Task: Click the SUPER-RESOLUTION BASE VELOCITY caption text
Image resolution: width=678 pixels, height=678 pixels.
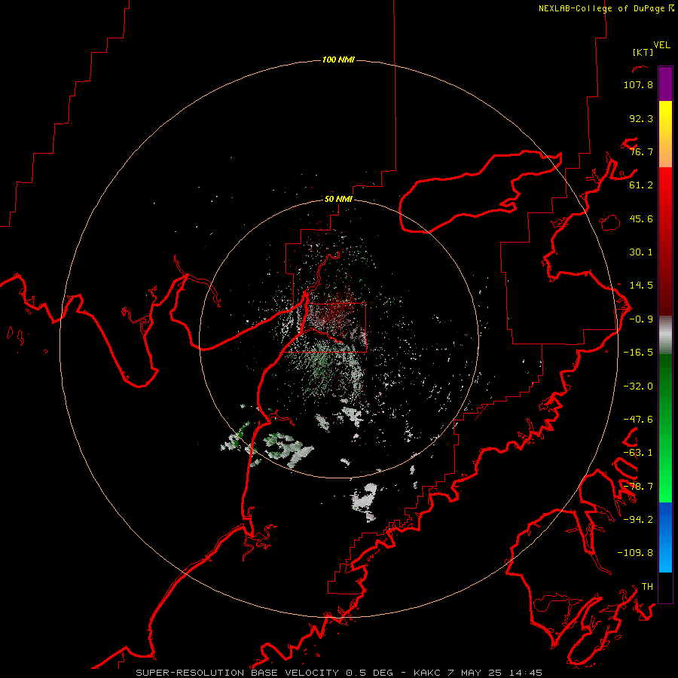Action: point(237,673)
